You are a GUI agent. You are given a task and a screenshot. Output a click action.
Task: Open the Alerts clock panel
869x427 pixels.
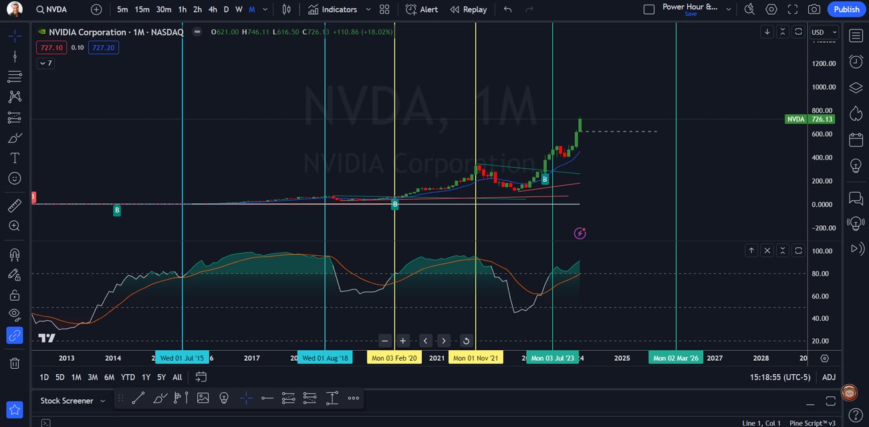pos(856,61)
